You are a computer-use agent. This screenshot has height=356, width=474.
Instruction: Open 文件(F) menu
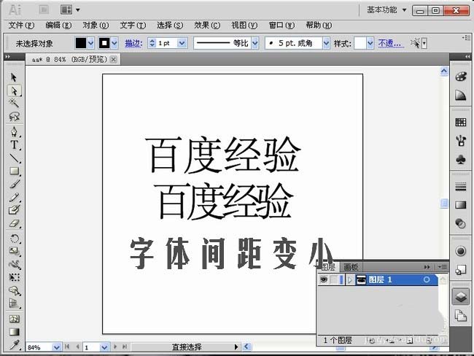click(21, 25)
